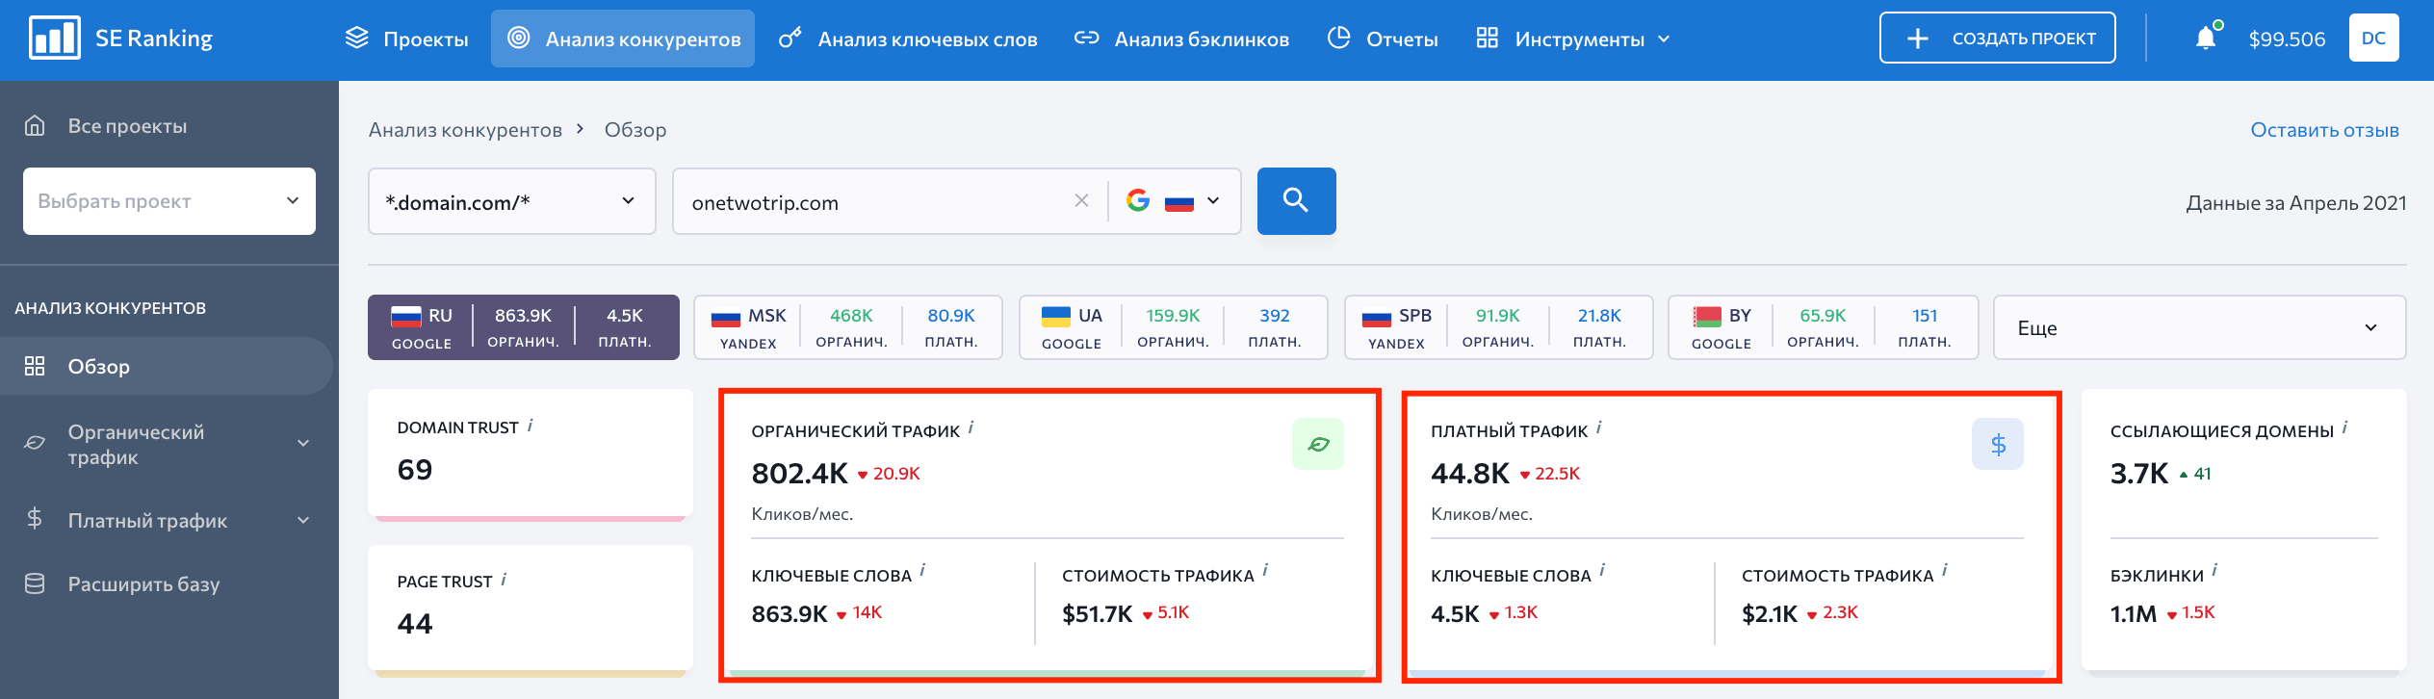
Task: Show info for organic Ключевые слова
Action: tap(922, 571)
